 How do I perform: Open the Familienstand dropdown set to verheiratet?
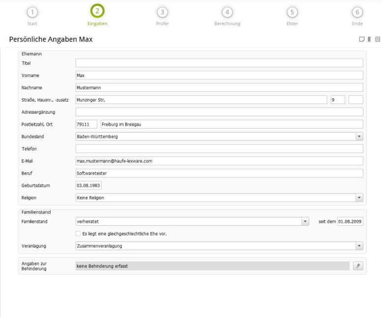coord(305,221)
